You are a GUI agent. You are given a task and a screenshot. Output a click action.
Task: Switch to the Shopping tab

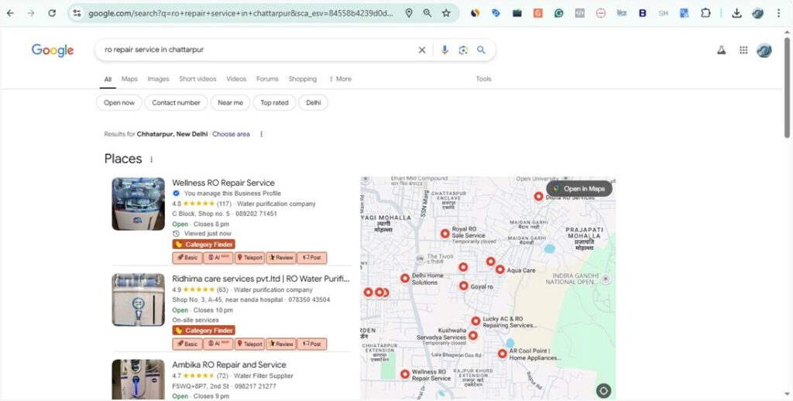pyautogui.click(x=303, y=79)
